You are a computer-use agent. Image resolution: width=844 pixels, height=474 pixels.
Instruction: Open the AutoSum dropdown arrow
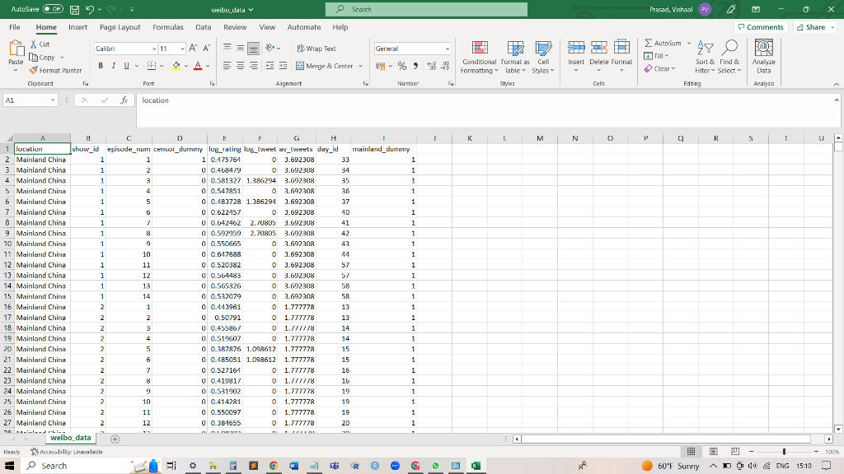(x=688, y=43)
